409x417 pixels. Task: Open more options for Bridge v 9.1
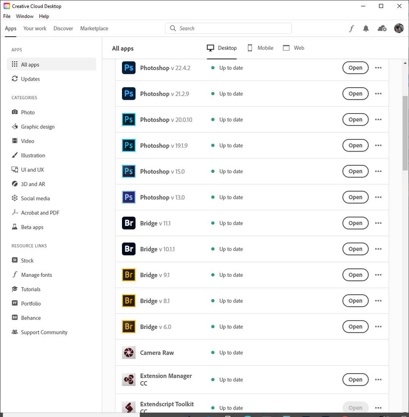(x=378, y=275)
